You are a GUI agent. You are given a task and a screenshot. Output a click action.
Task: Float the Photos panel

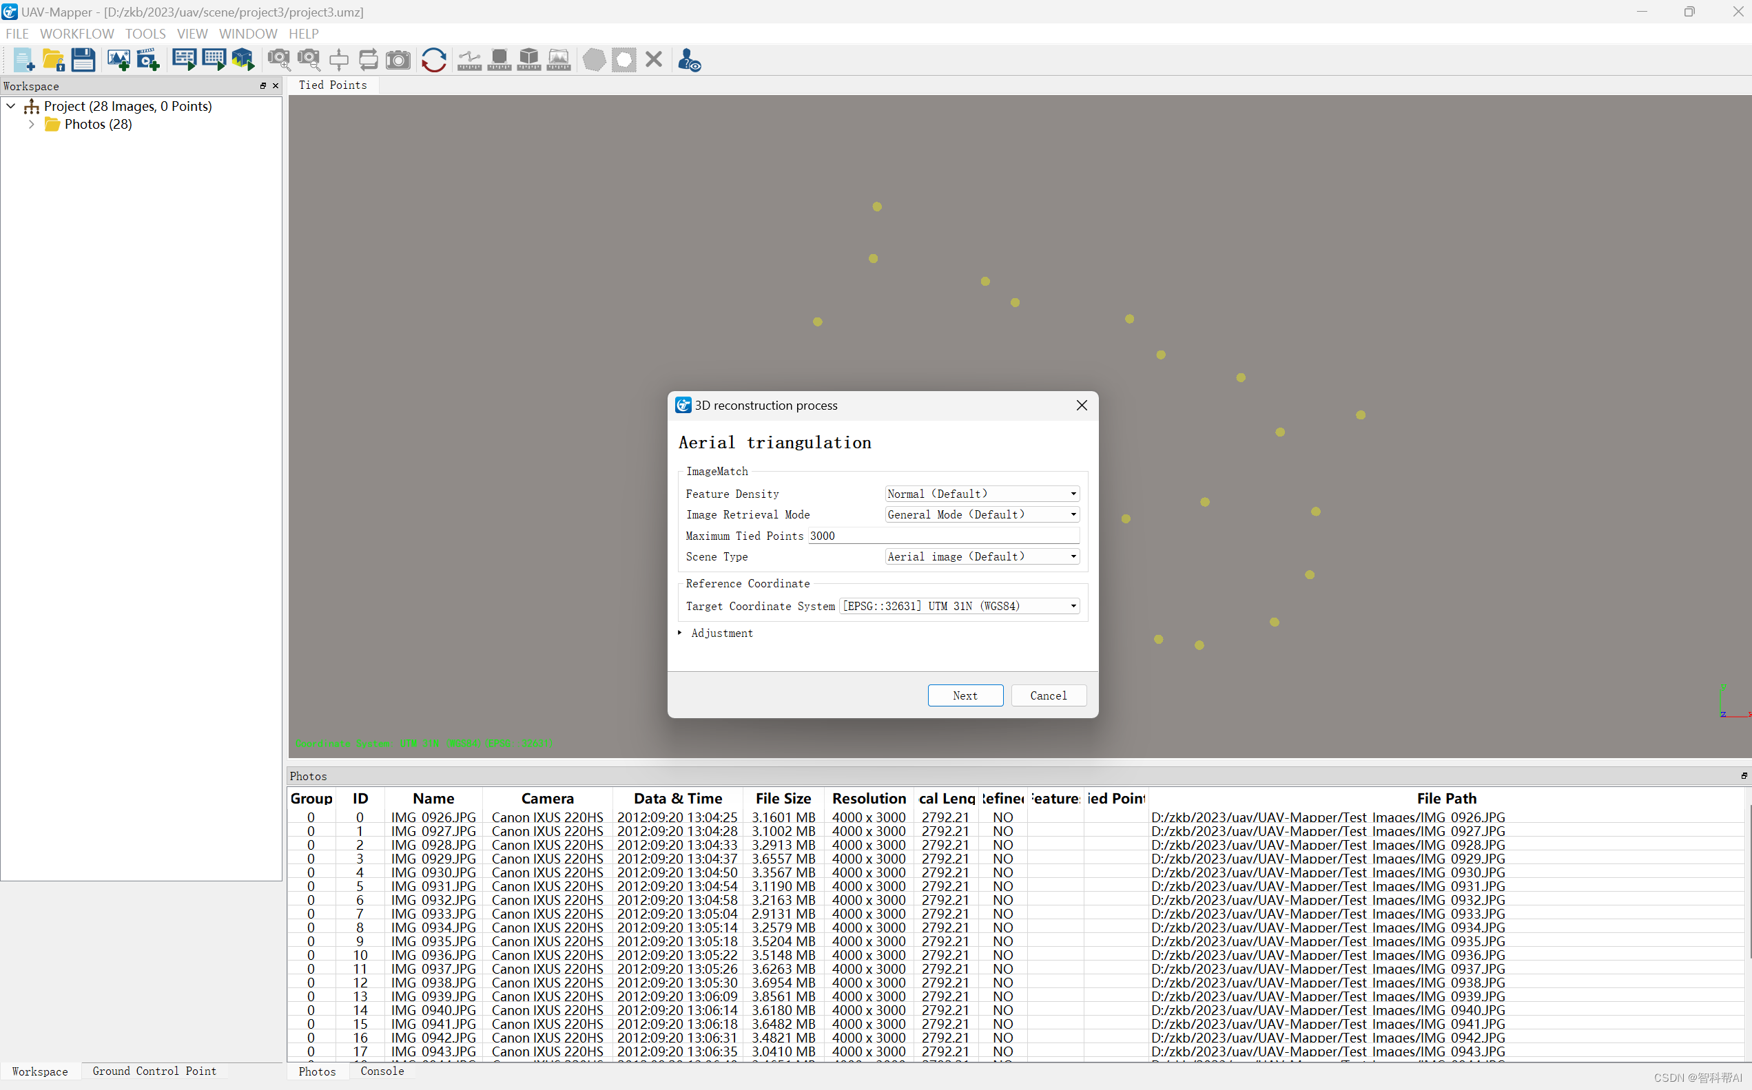tap(1743, 776)
